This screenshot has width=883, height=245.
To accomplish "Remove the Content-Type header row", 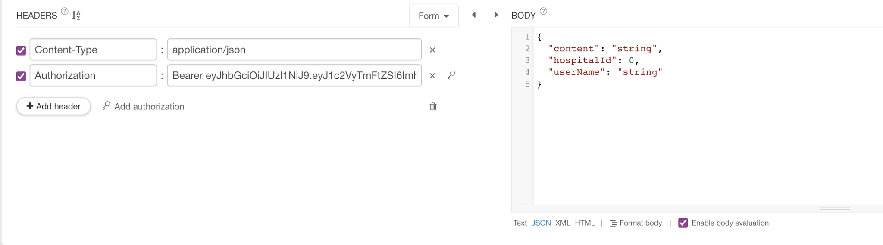I will (x=432, y=50).
